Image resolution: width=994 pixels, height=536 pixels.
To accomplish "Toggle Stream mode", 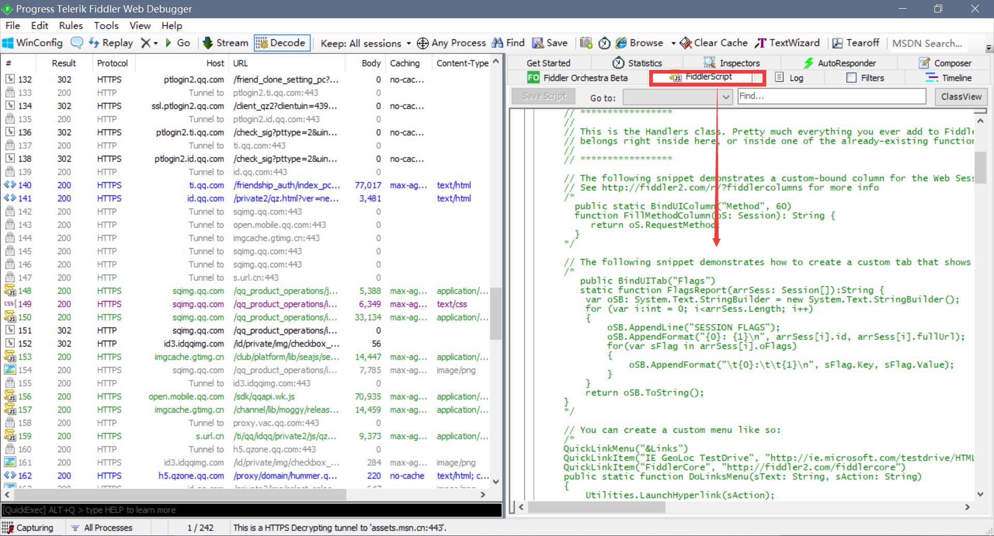I will [x=226, y=43].
